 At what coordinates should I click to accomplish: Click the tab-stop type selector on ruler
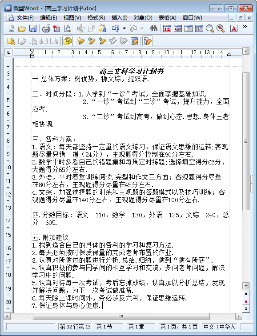pos(8,52)
